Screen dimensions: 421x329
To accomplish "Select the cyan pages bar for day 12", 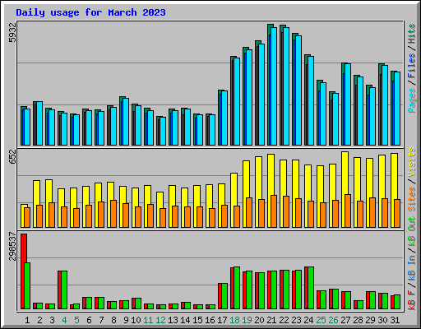I will click(x=163, y=132).
